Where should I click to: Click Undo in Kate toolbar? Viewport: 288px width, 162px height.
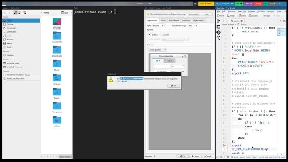266,16
